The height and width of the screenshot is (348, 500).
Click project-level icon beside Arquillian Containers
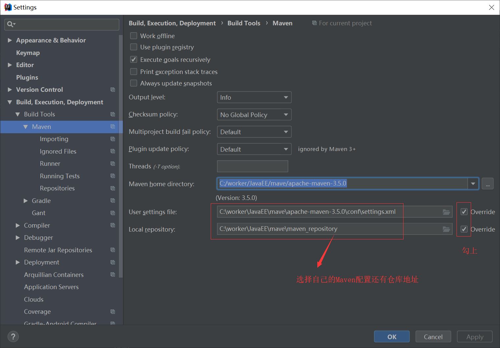[113, 275]
